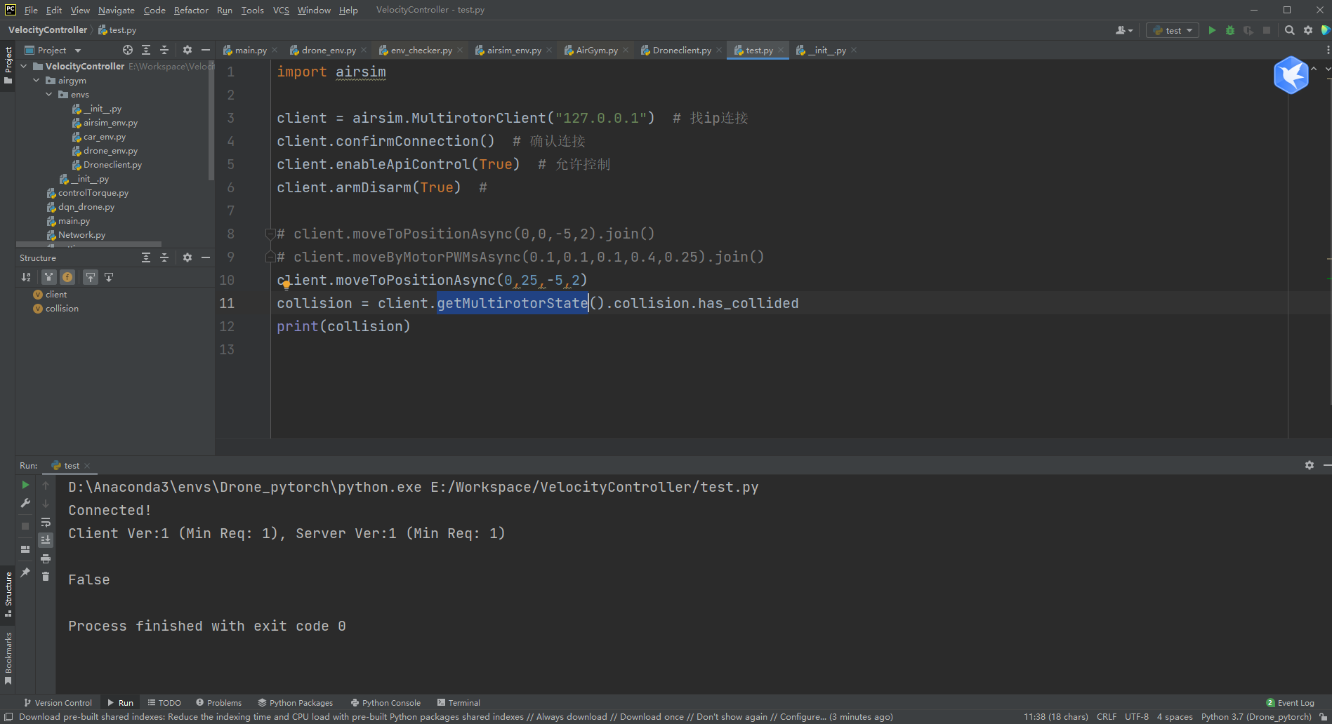1332x724 pixels.
Task: Open the VCS menu
Action: (281, 10)
